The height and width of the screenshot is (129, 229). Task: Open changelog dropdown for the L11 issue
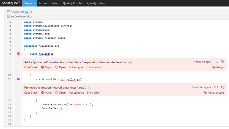click(201, 87)
